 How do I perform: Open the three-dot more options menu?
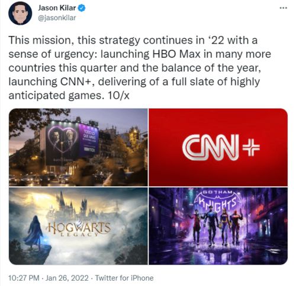point(283,8)
